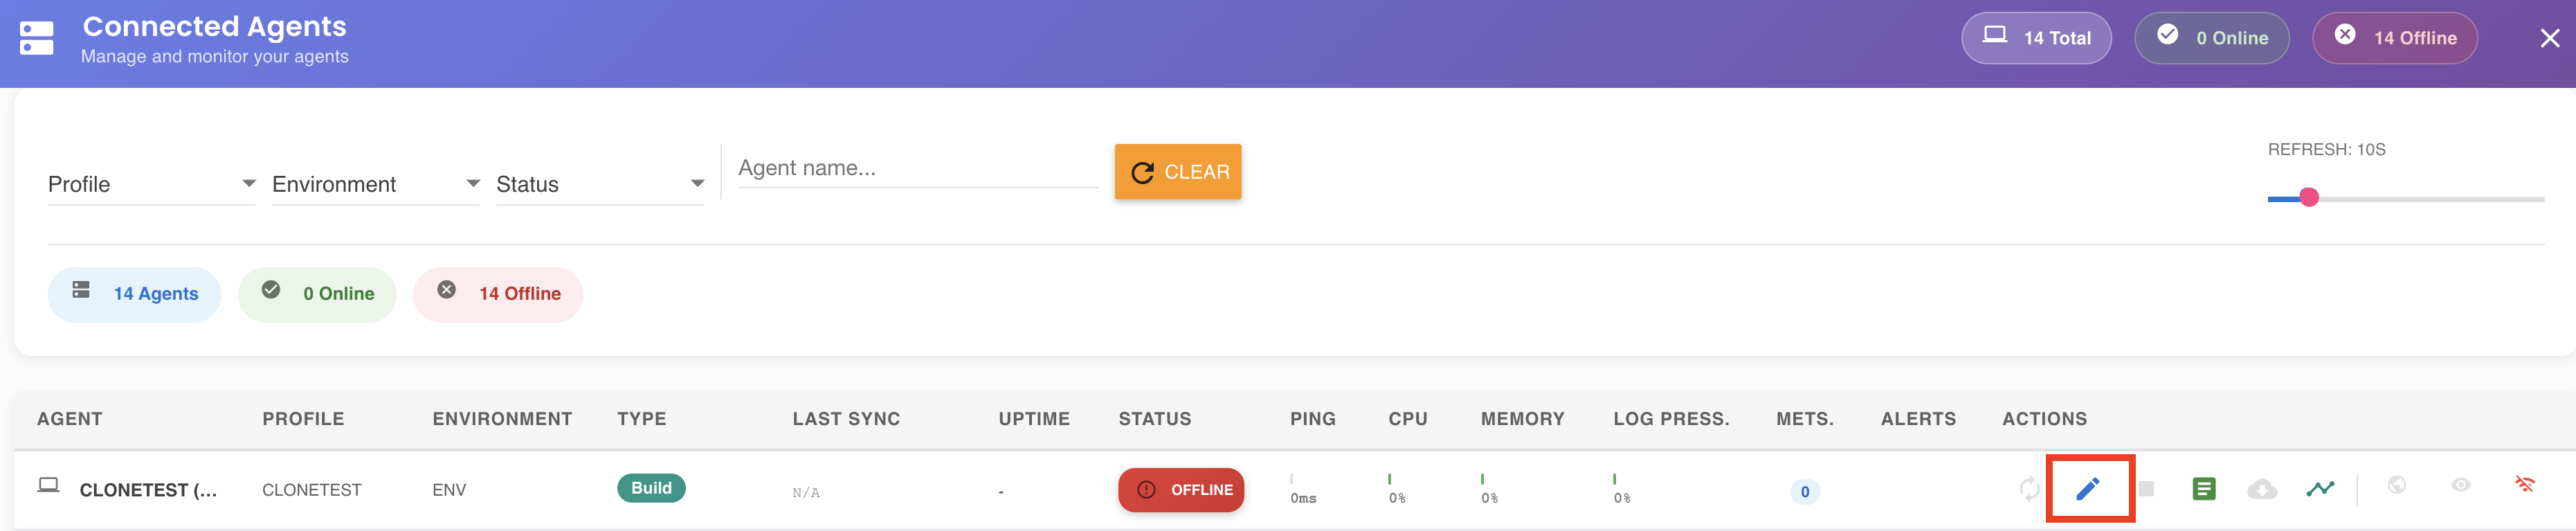
Task: Click the red OFFLINE status badge
Action: [x=1181, y=490]
